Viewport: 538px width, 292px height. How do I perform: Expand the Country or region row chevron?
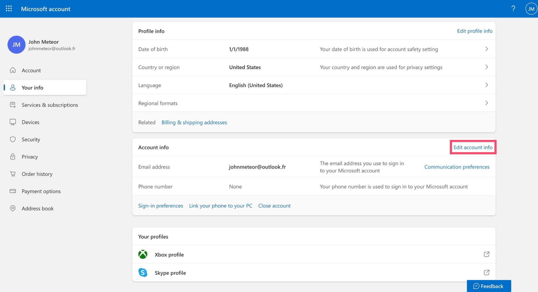(x=486, y=67)
